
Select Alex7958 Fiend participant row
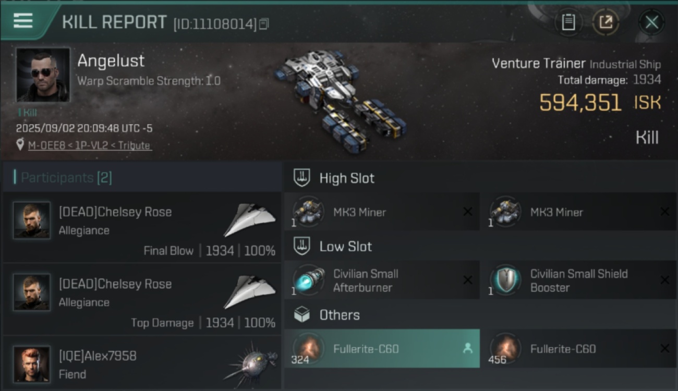pos(142,363)
